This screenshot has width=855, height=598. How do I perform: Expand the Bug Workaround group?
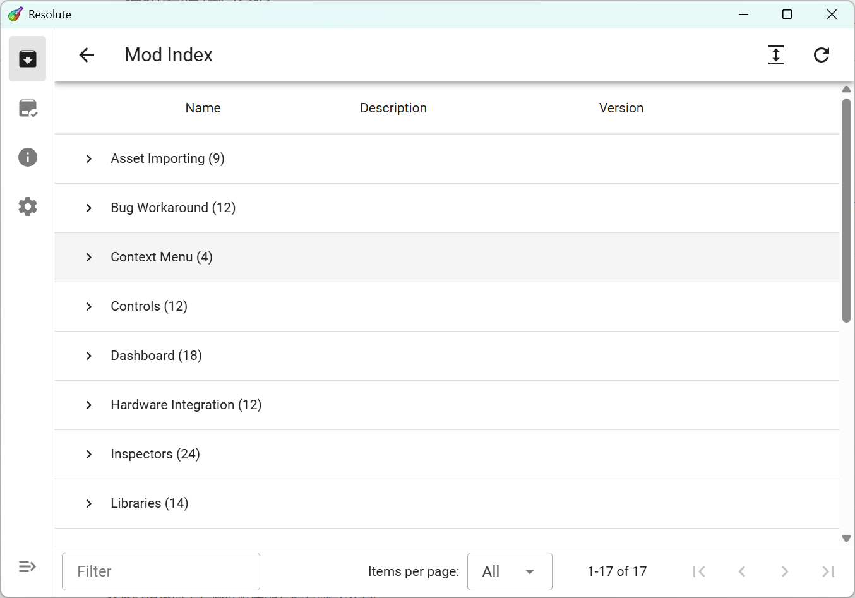pos(89,208)
